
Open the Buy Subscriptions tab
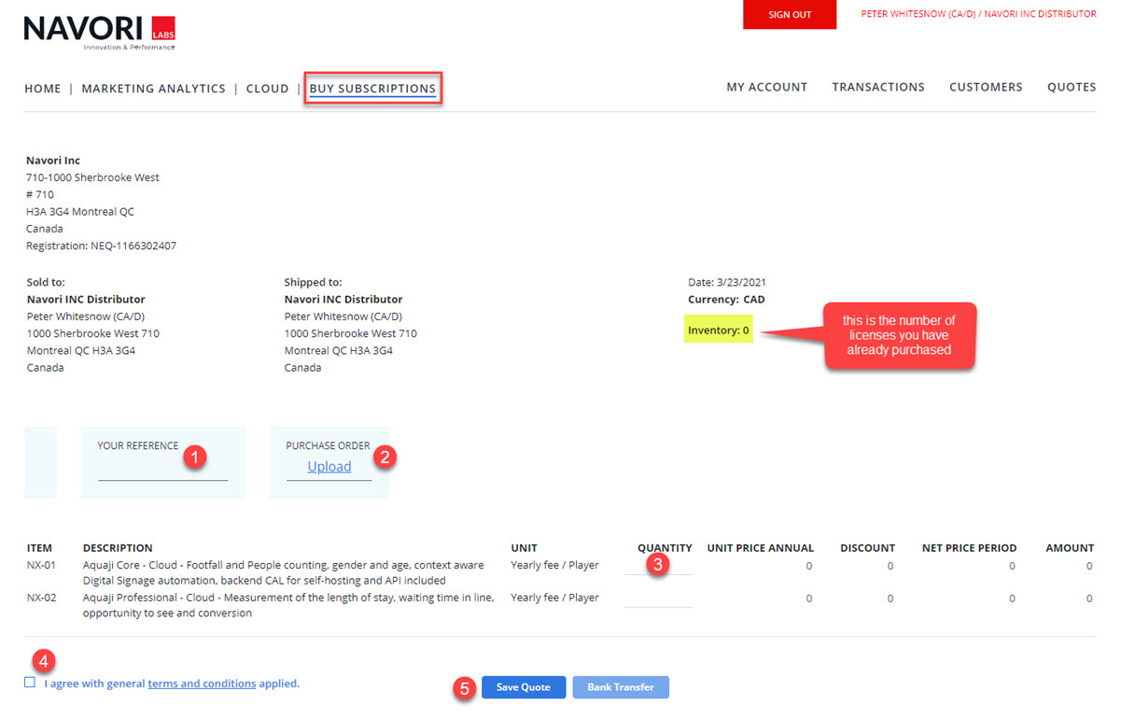tap(372, 89)
